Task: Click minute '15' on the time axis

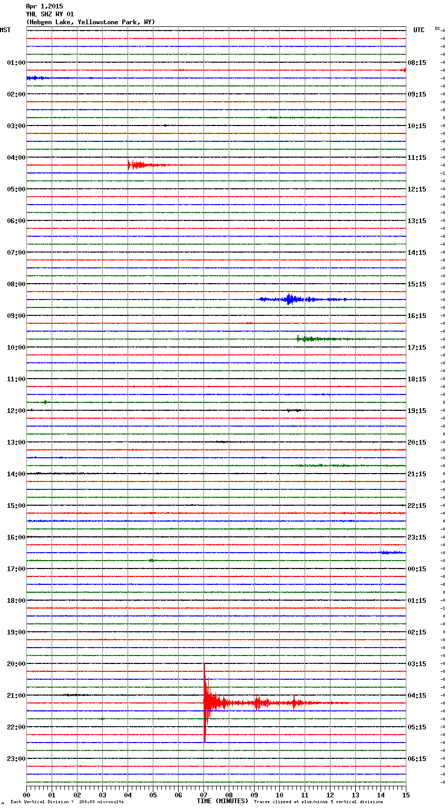Action: click(x=406, y=795)
